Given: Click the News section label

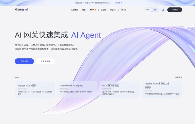Looking at the screenshot, I should pos(17,77).
